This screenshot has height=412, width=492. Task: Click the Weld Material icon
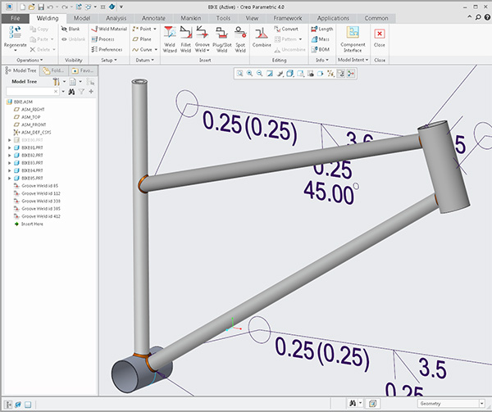(108, 29)
